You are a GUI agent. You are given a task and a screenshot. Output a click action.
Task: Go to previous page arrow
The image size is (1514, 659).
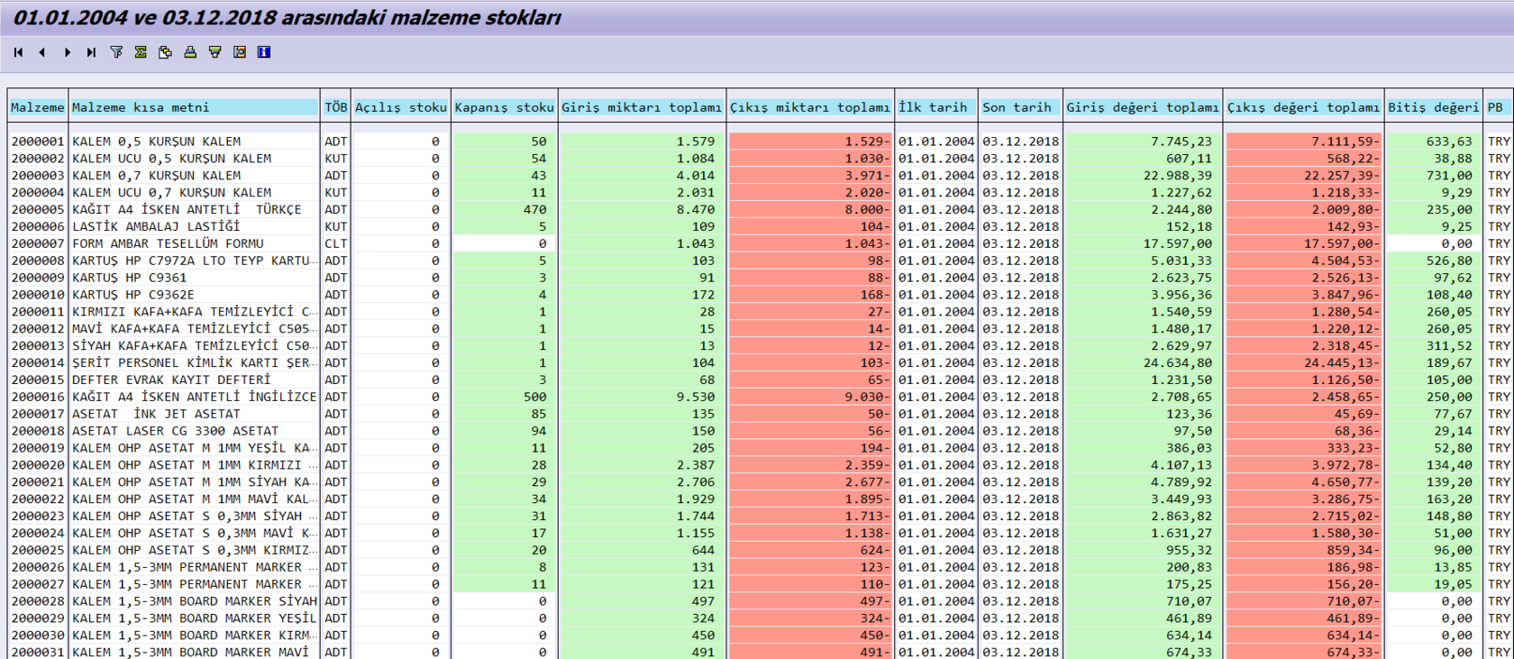[x=42, y=52]
